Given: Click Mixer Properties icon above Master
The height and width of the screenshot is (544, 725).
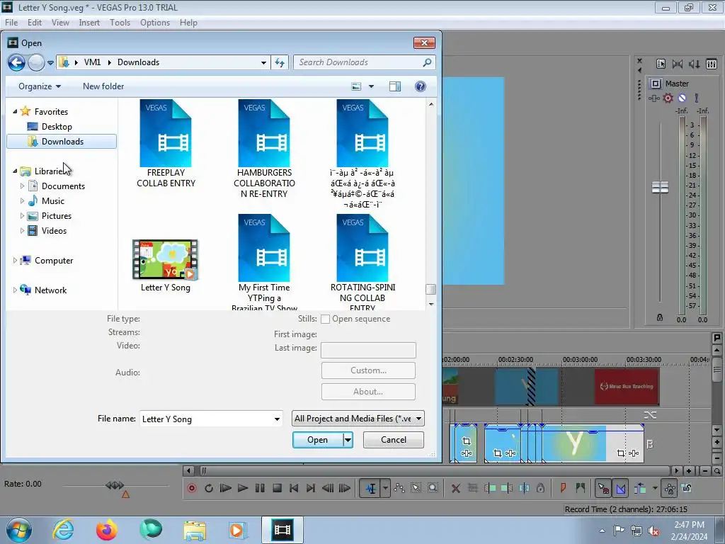Looking at the screenshot, I should click(661, 64).
